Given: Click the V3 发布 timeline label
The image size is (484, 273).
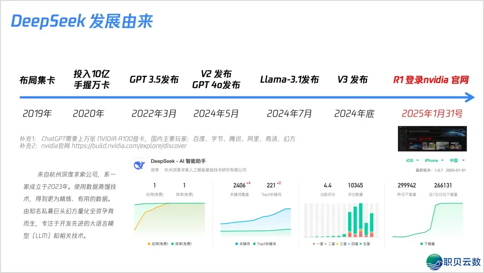Looking at the screenshot, I should click(x=353, y=79).
